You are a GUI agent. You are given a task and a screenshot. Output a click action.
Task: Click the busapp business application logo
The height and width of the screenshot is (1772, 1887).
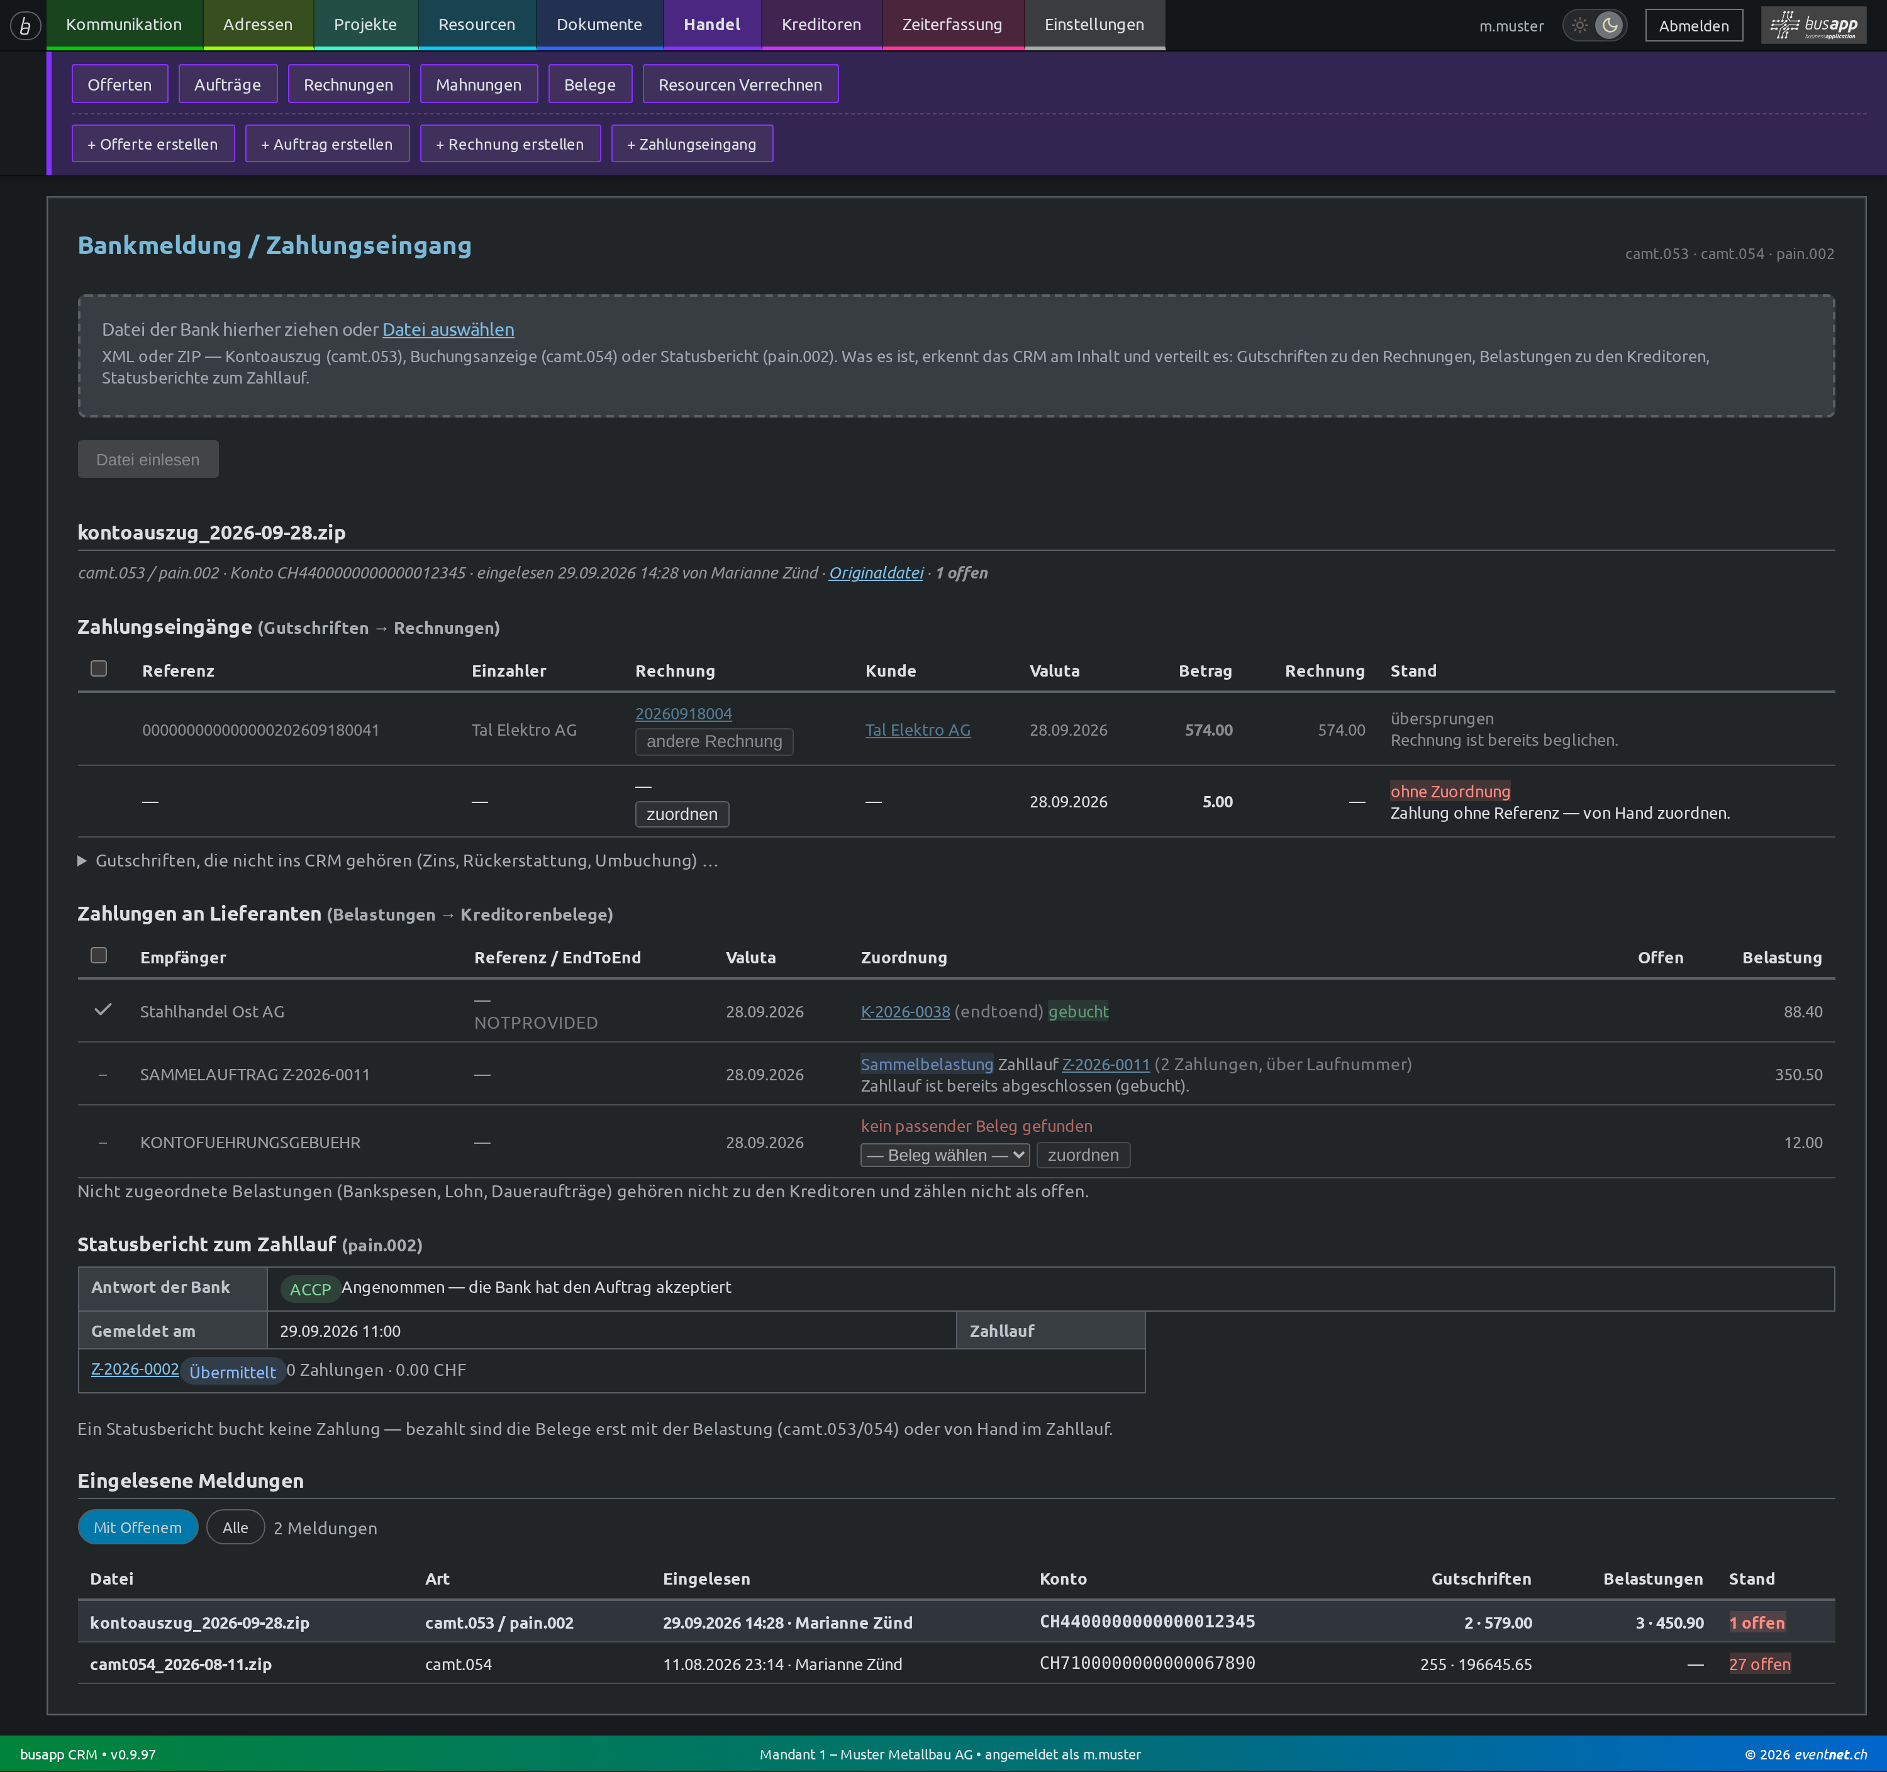tap(1814, 26)
